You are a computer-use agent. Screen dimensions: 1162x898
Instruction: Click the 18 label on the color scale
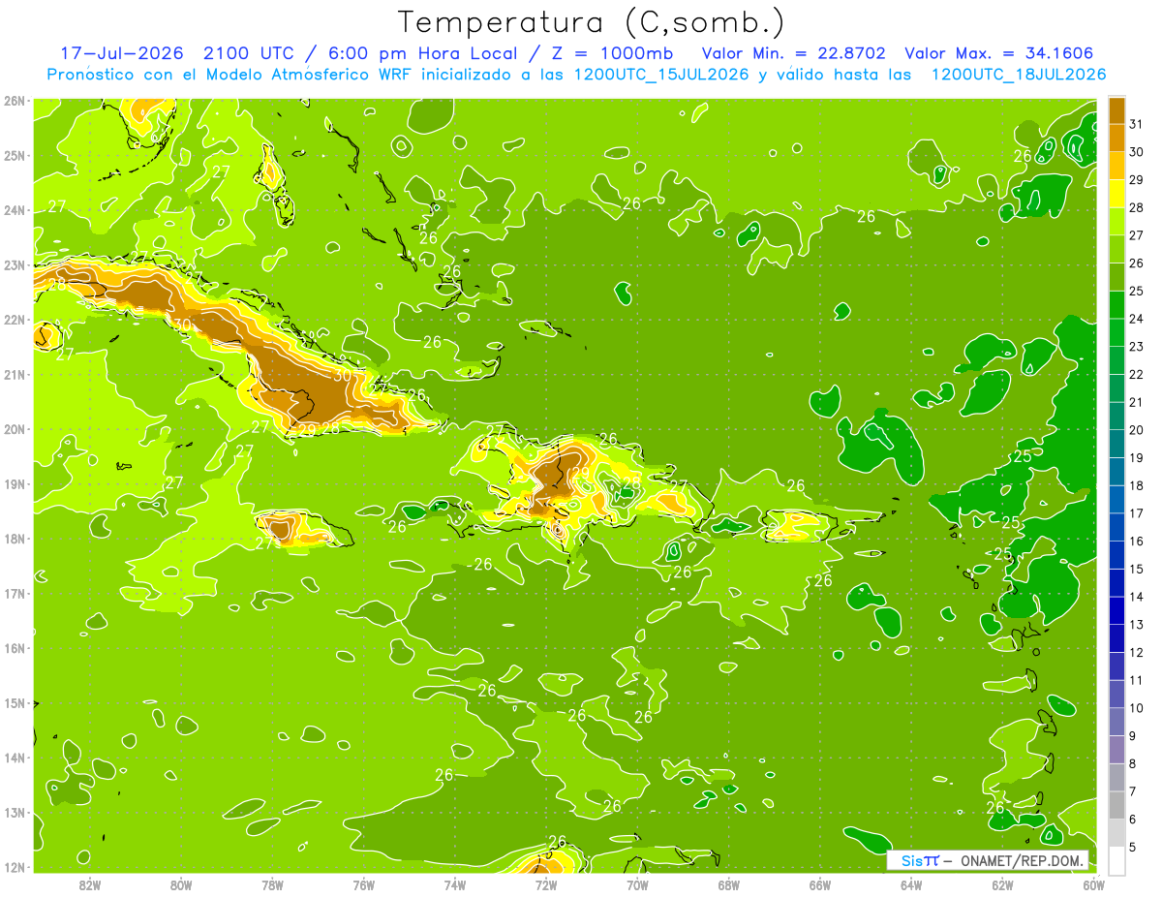pyautogui.click(x=1137, y=485)
